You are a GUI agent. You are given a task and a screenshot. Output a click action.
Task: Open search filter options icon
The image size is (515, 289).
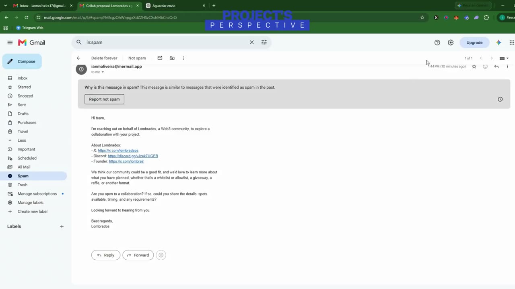tap(264, 42)
